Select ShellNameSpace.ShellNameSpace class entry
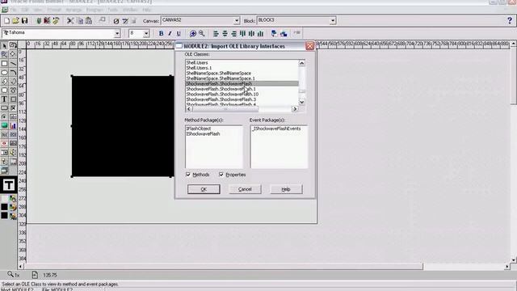 pyautogui.click(x=219, y=74)
